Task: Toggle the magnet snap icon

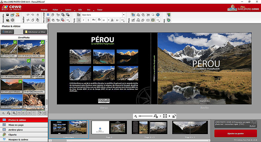Action: click(x=48, y=20)
